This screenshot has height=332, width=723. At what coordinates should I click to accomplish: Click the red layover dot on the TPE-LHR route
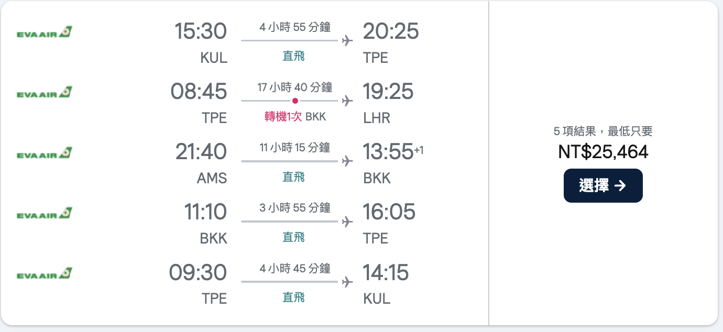click(296, 101)
